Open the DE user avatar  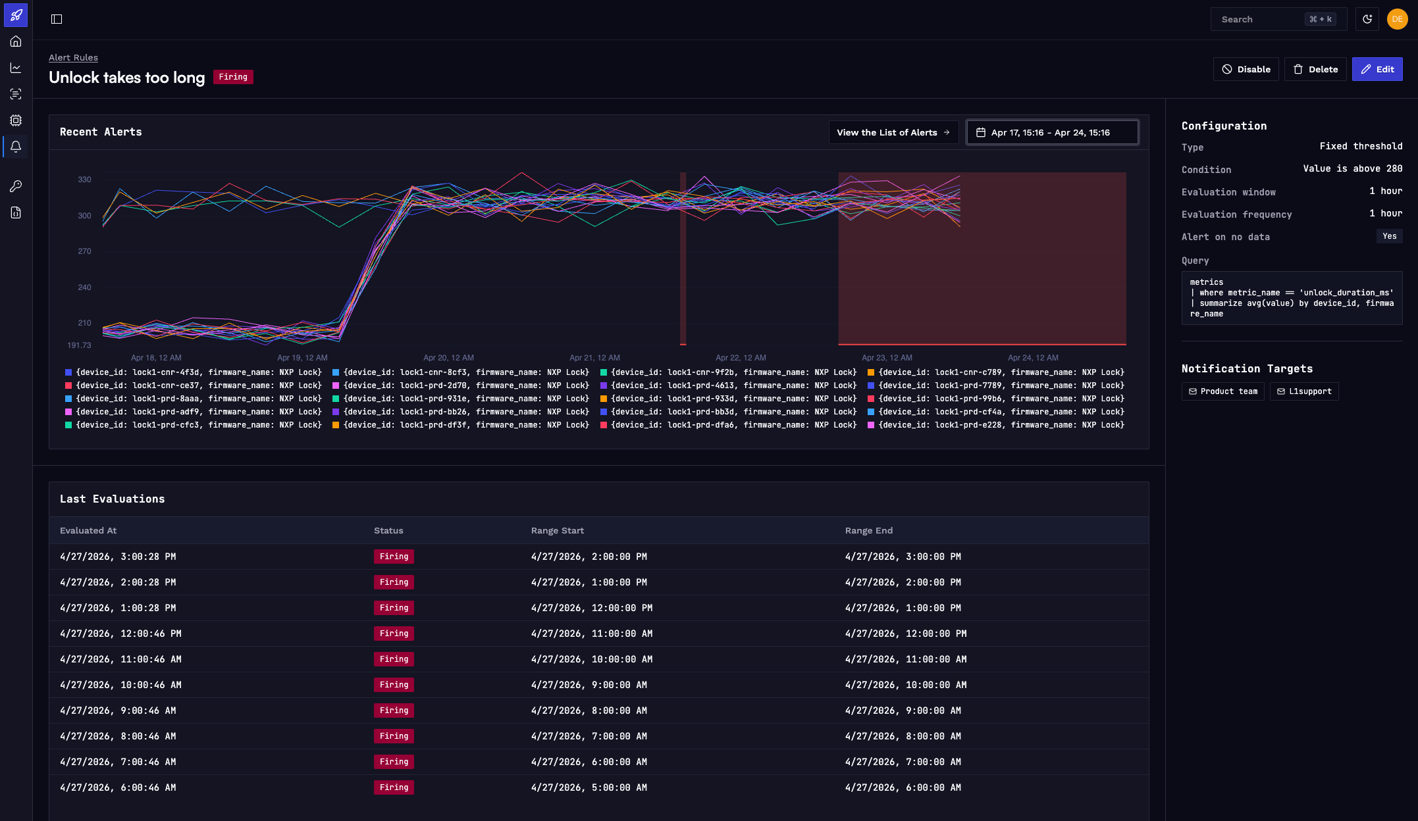coord(1397,19)
